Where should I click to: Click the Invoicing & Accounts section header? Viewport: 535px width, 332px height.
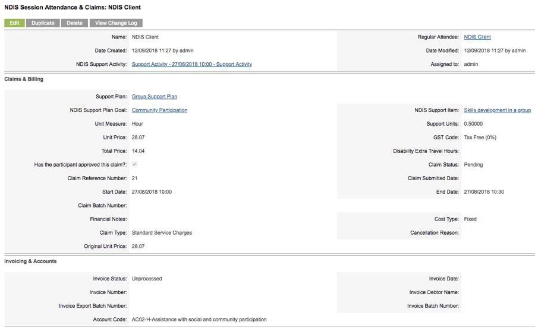click(30, 261)
